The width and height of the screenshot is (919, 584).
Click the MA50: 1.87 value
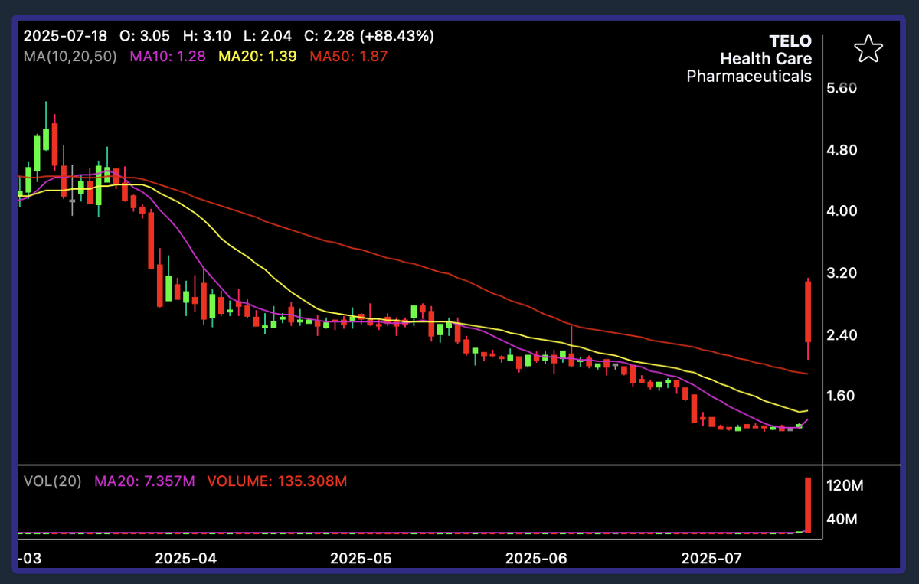(347, 56)
